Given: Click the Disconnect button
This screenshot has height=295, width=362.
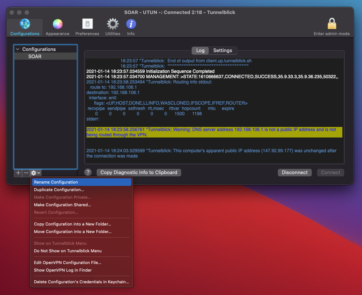Looking at the screenshot, I should point(294,173).
